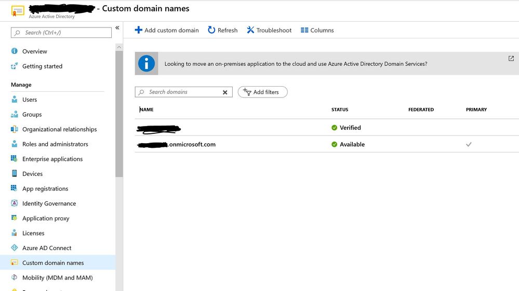Screen dimensions: 519x291
Task: Open the redacted Verified domain row name
Action: pos(158,129)
